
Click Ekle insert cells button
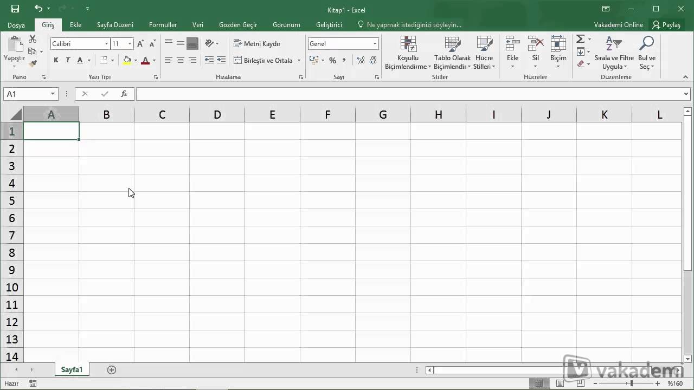[512, 53]
